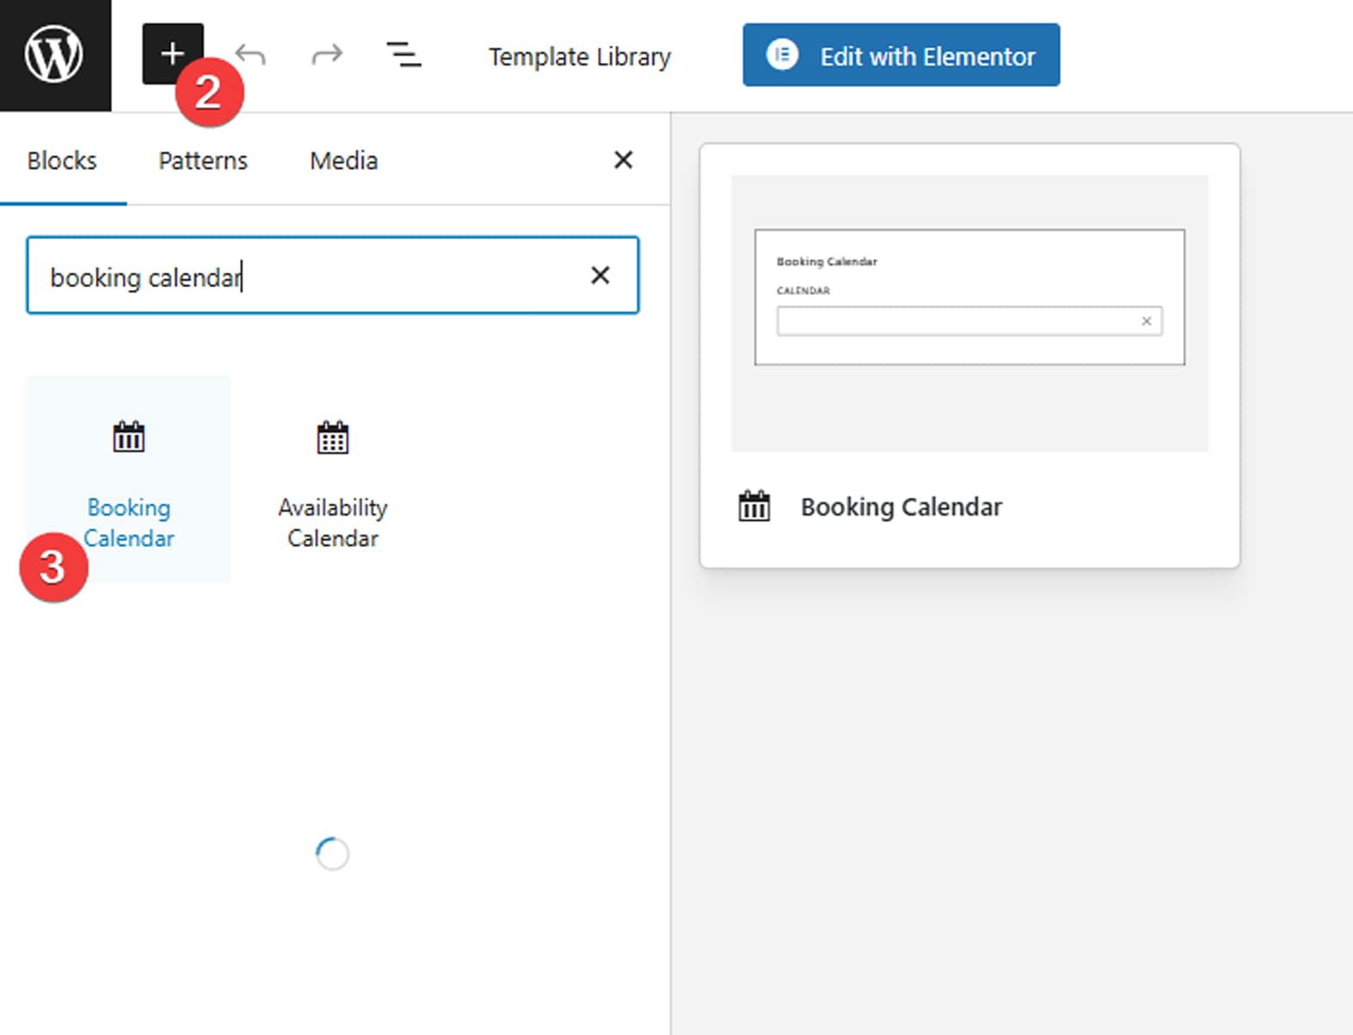Open the Media tab

tap(343, 160)
